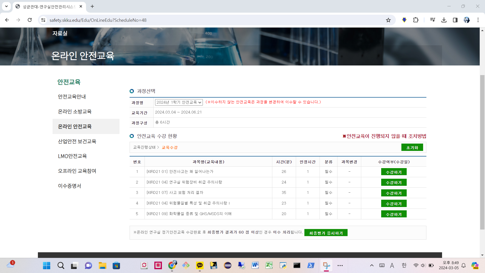Open the browser extensions puzzle icon
The width and height of the screenshot is (485, 273).
point(416,20)
